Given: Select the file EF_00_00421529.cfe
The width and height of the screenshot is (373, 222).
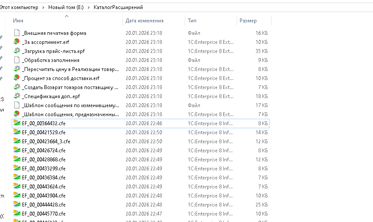Looking at the screenshot, I should [x=44, y=132].
